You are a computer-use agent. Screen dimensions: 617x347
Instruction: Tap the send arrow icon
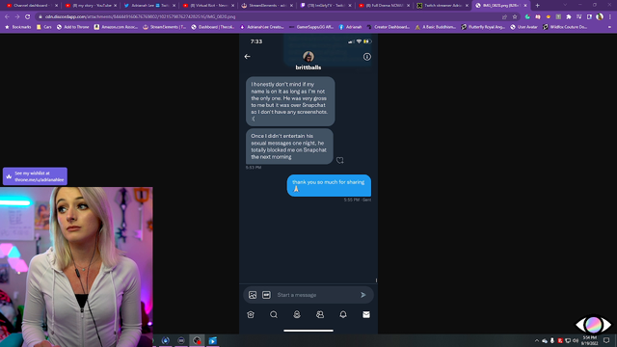pos(363,295)
